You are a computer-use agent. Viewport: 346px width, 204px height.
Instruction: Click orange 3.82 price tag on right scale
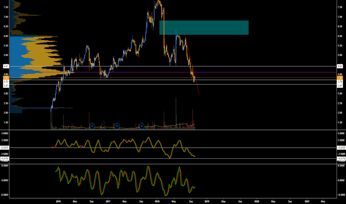pos(340,78)
